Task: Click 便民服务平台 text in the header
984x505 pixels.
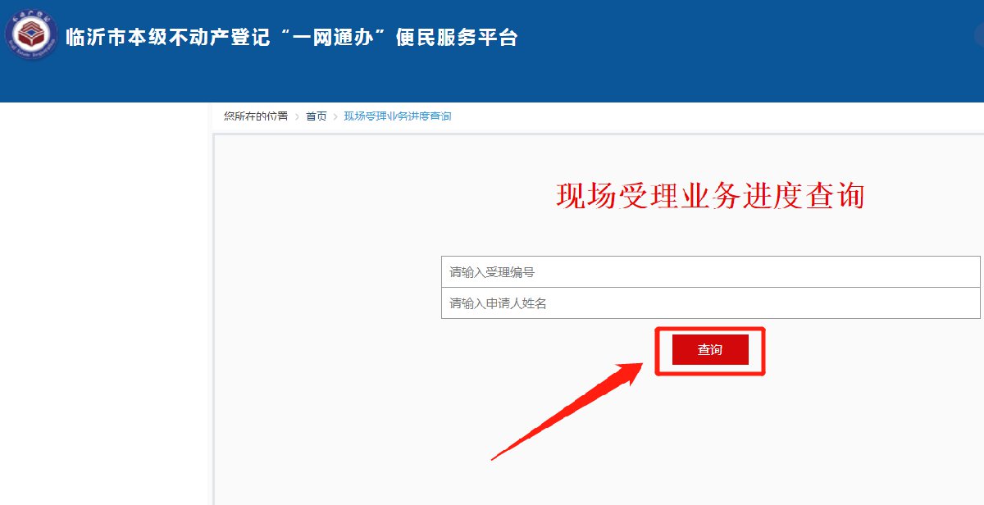Action: pyautogui.click(x=457, y=38)
